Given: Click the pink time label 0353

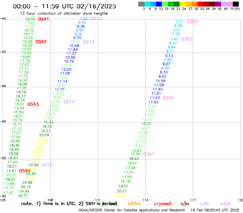Looking at the screenshot, I should tap(187, 39).
